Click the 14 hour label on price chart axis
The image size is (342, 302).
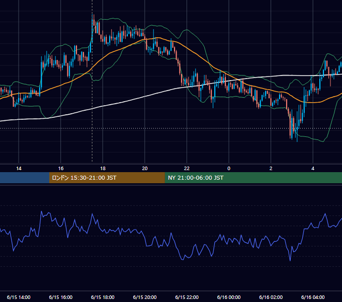click(19, 169)
